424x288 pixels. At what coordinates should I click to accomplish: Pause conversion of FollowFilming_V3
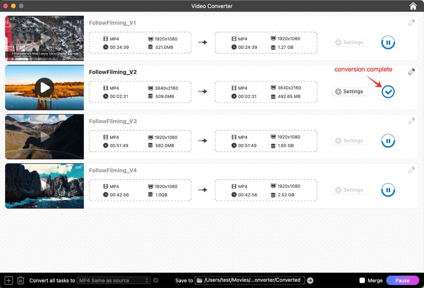pos(388,141)
